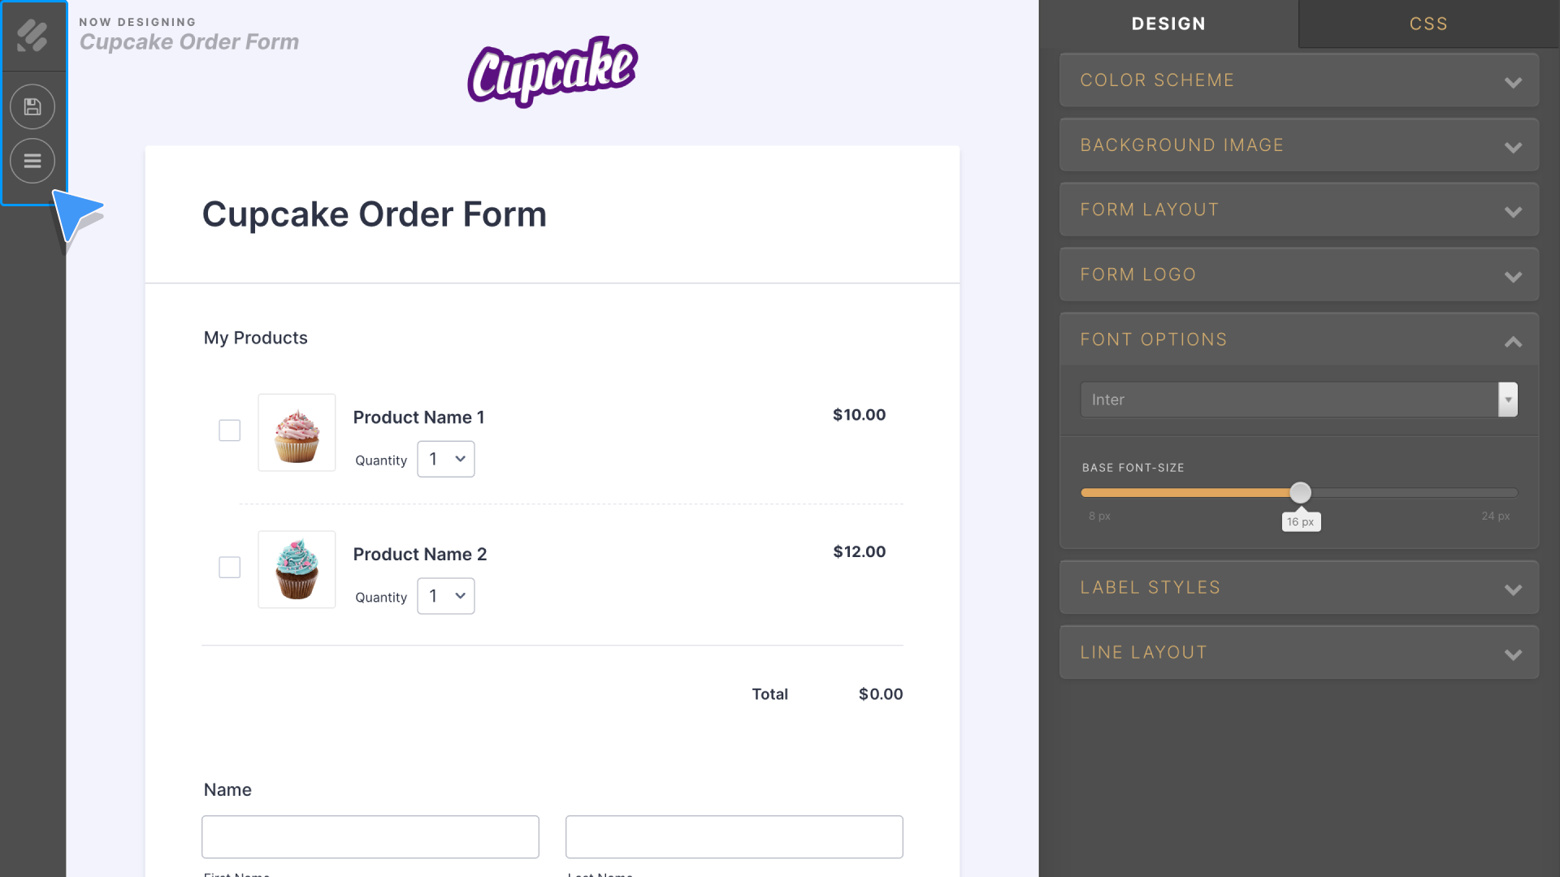
Task: Select the Design tab
Action: pyautogui.click(x=1168, y=24)
